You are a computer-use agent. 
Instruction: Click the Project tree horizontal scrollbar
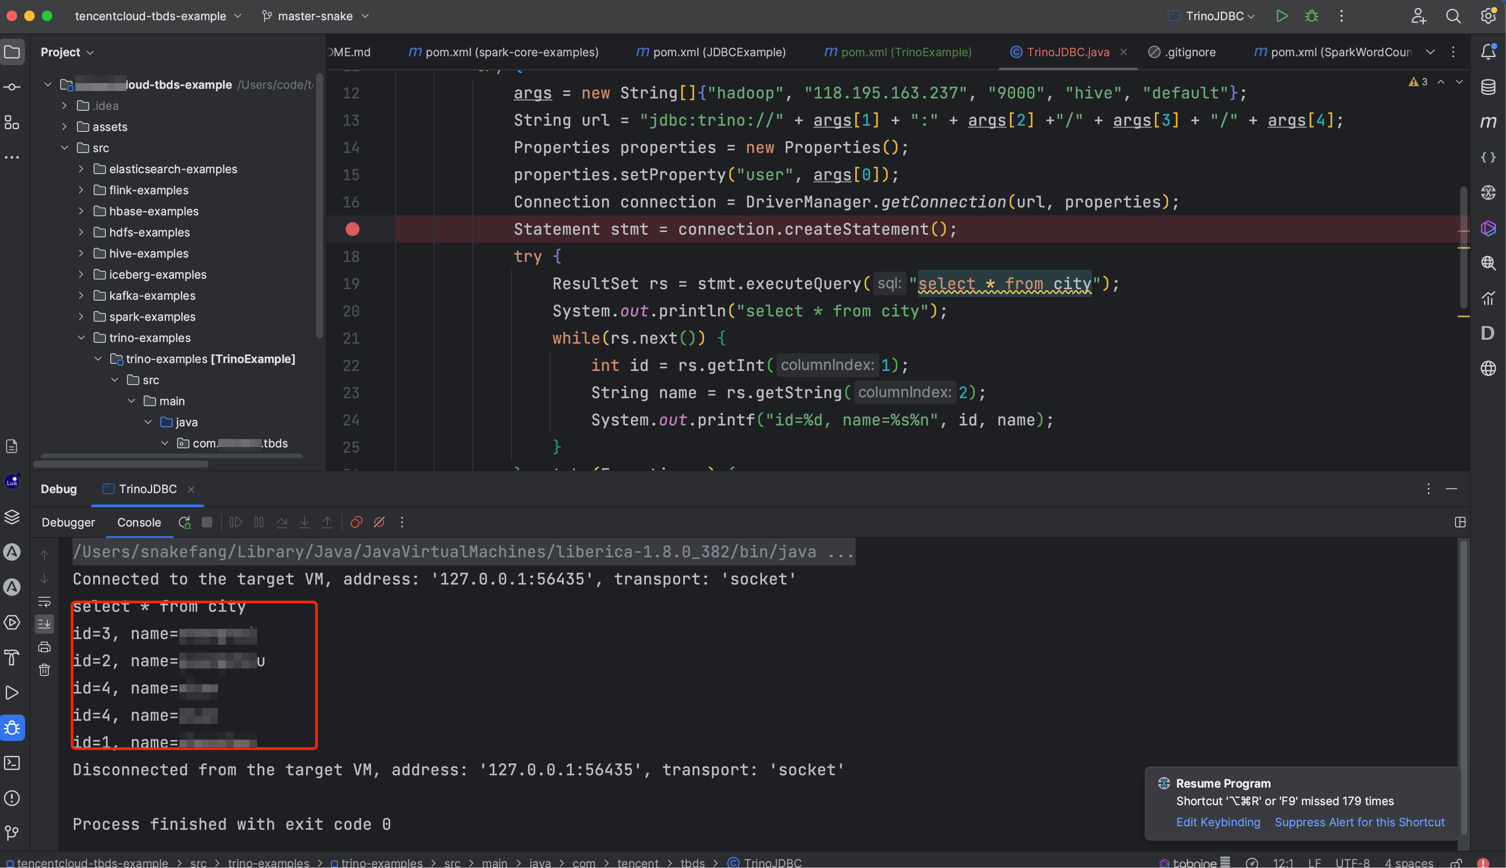121,463
